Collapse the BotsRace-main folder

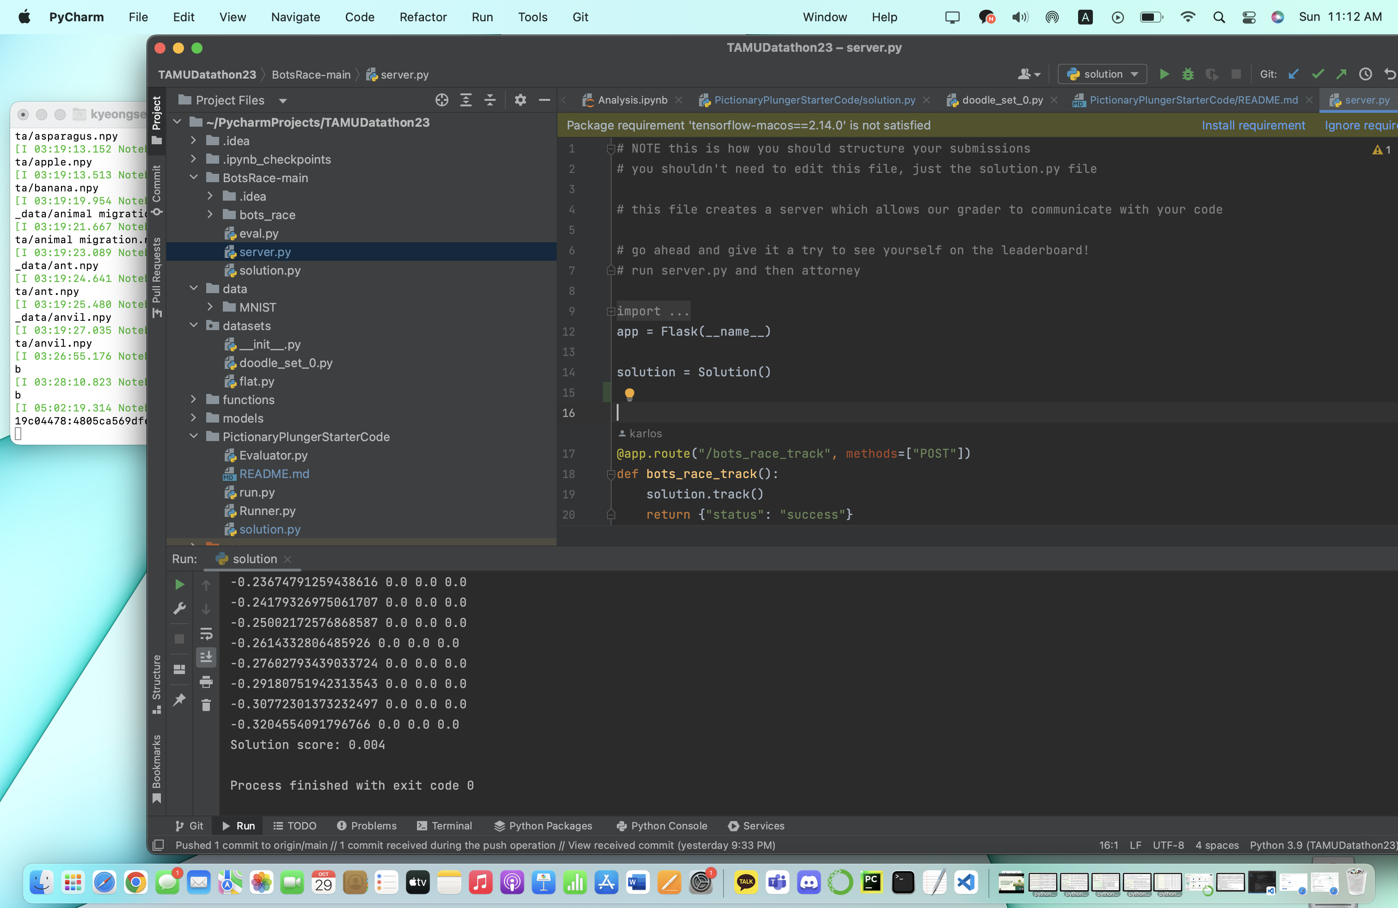194,178
